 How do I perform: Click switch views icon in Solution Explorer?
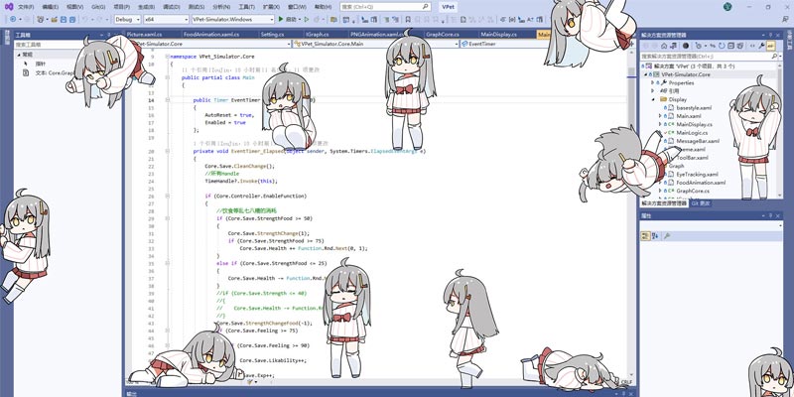(x=676, y=46)
